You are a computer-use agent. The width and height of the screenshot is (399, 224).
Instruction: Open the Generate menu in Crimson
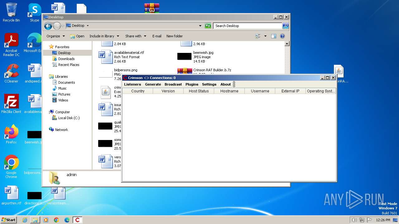click(x=153, y=84)
